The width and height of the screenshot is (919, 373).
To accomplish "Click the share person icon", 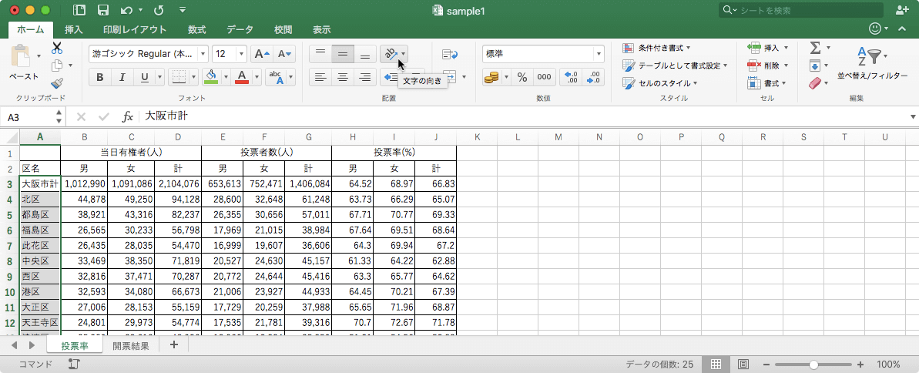I will (x=901, y=10).
